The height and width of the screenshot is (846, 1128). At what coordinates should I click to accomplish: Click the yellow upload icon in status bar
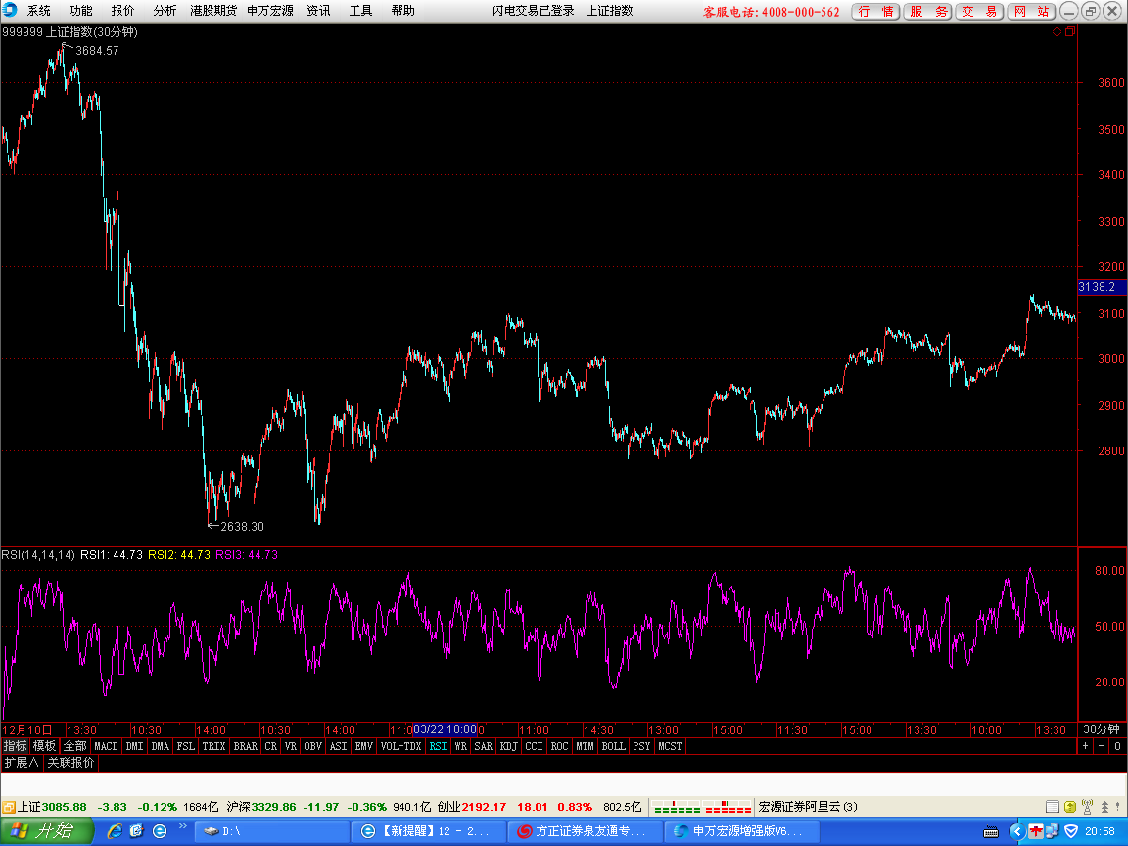pos(1070,807)
